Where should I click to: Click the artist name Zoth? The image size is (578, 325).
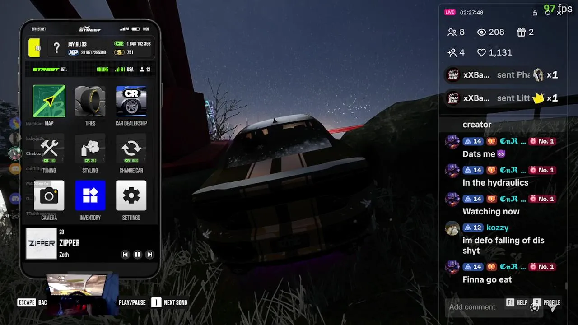click(x=64, y=255)
